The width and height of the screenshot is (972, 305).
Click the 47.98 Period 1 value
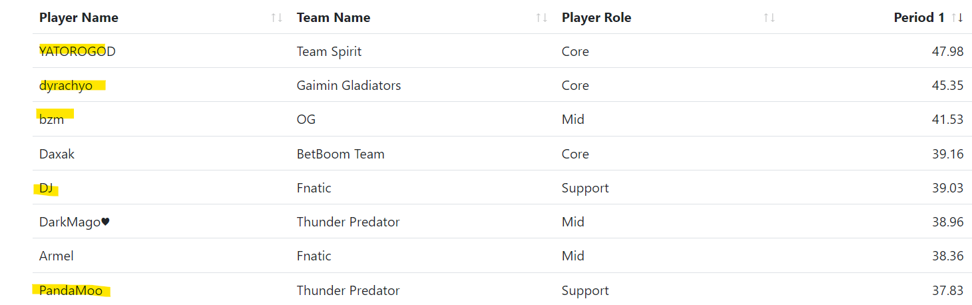click(x=947, y=52)
